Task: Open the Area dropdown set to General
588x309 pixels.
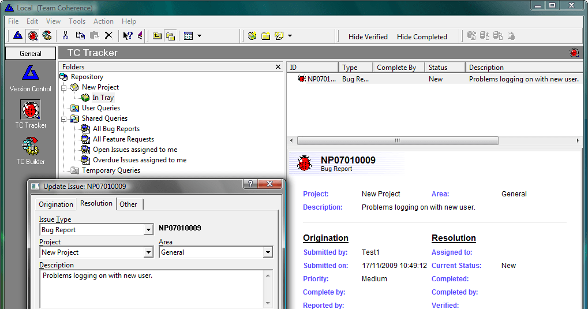Action: point(267,252)
